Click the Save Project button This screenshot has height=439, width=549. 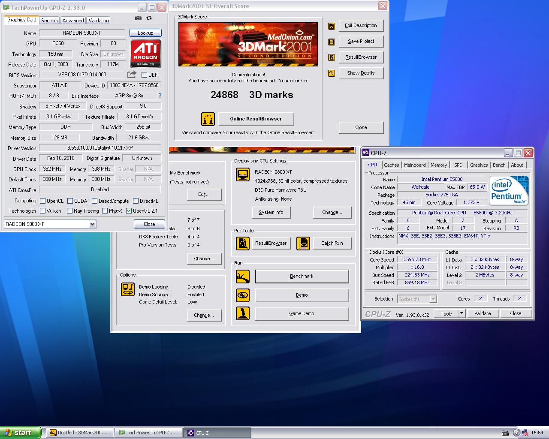[x=361, y=42]
